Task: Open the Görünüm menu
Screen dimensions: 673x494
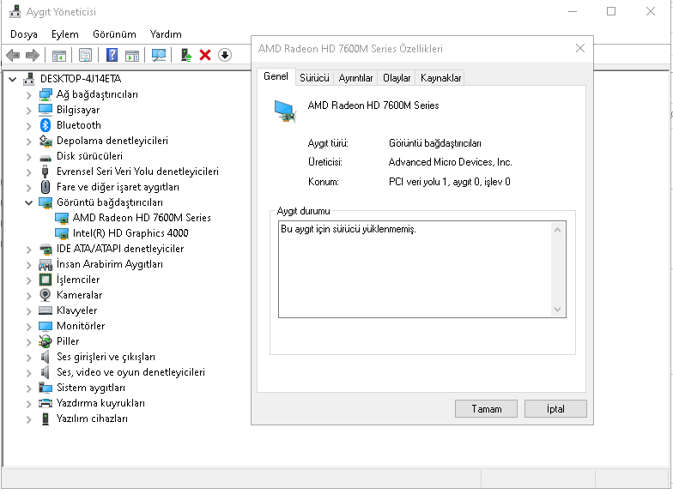Action: point(114,34)
